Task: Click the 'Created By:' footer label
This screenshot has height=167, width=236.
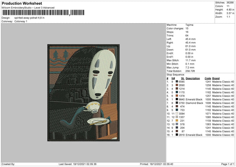Action: tap(8, 164)
